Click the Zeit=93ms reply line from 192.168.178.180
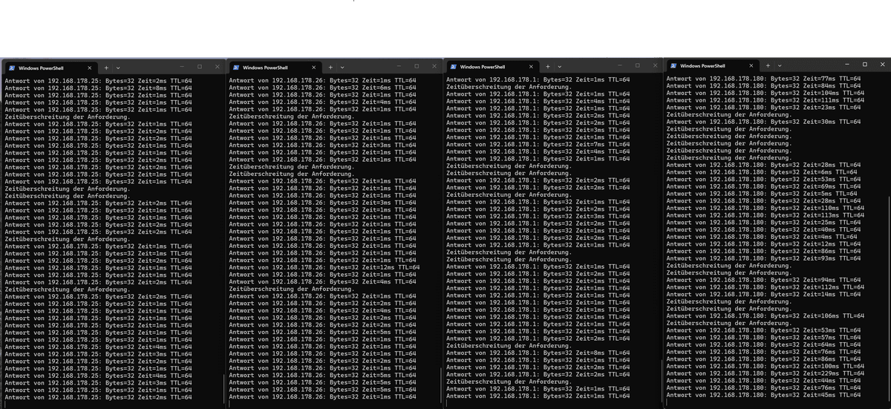This screenshot has width=891, height=409. (x=763, y=258)
